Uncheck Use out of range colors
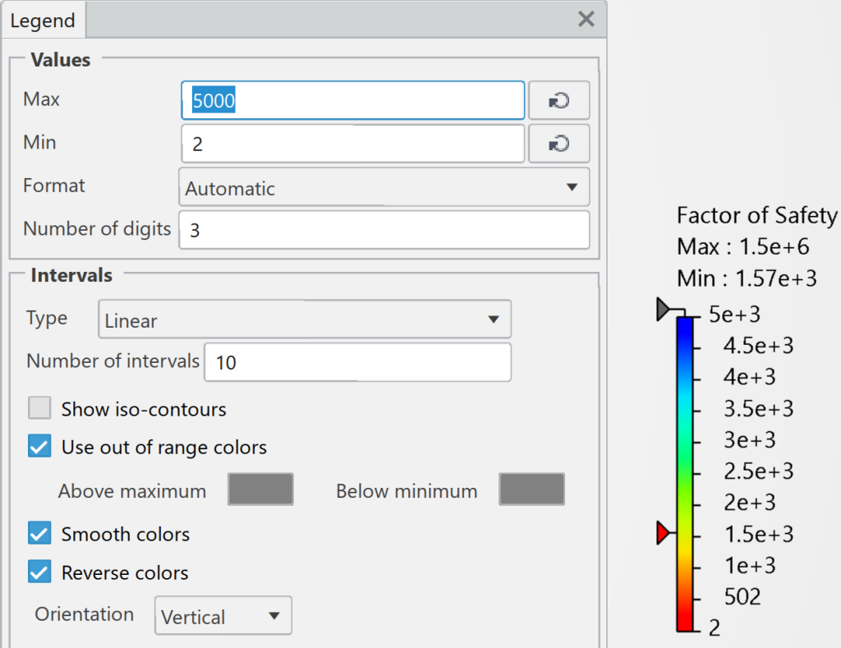The image size is (841, 648). (x=39, y=446)
